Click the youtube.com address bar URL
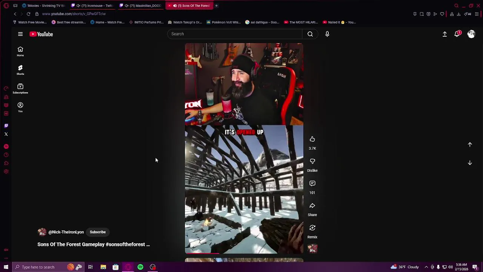Viewport: 483px width, 272px height. tap(74, 14)
